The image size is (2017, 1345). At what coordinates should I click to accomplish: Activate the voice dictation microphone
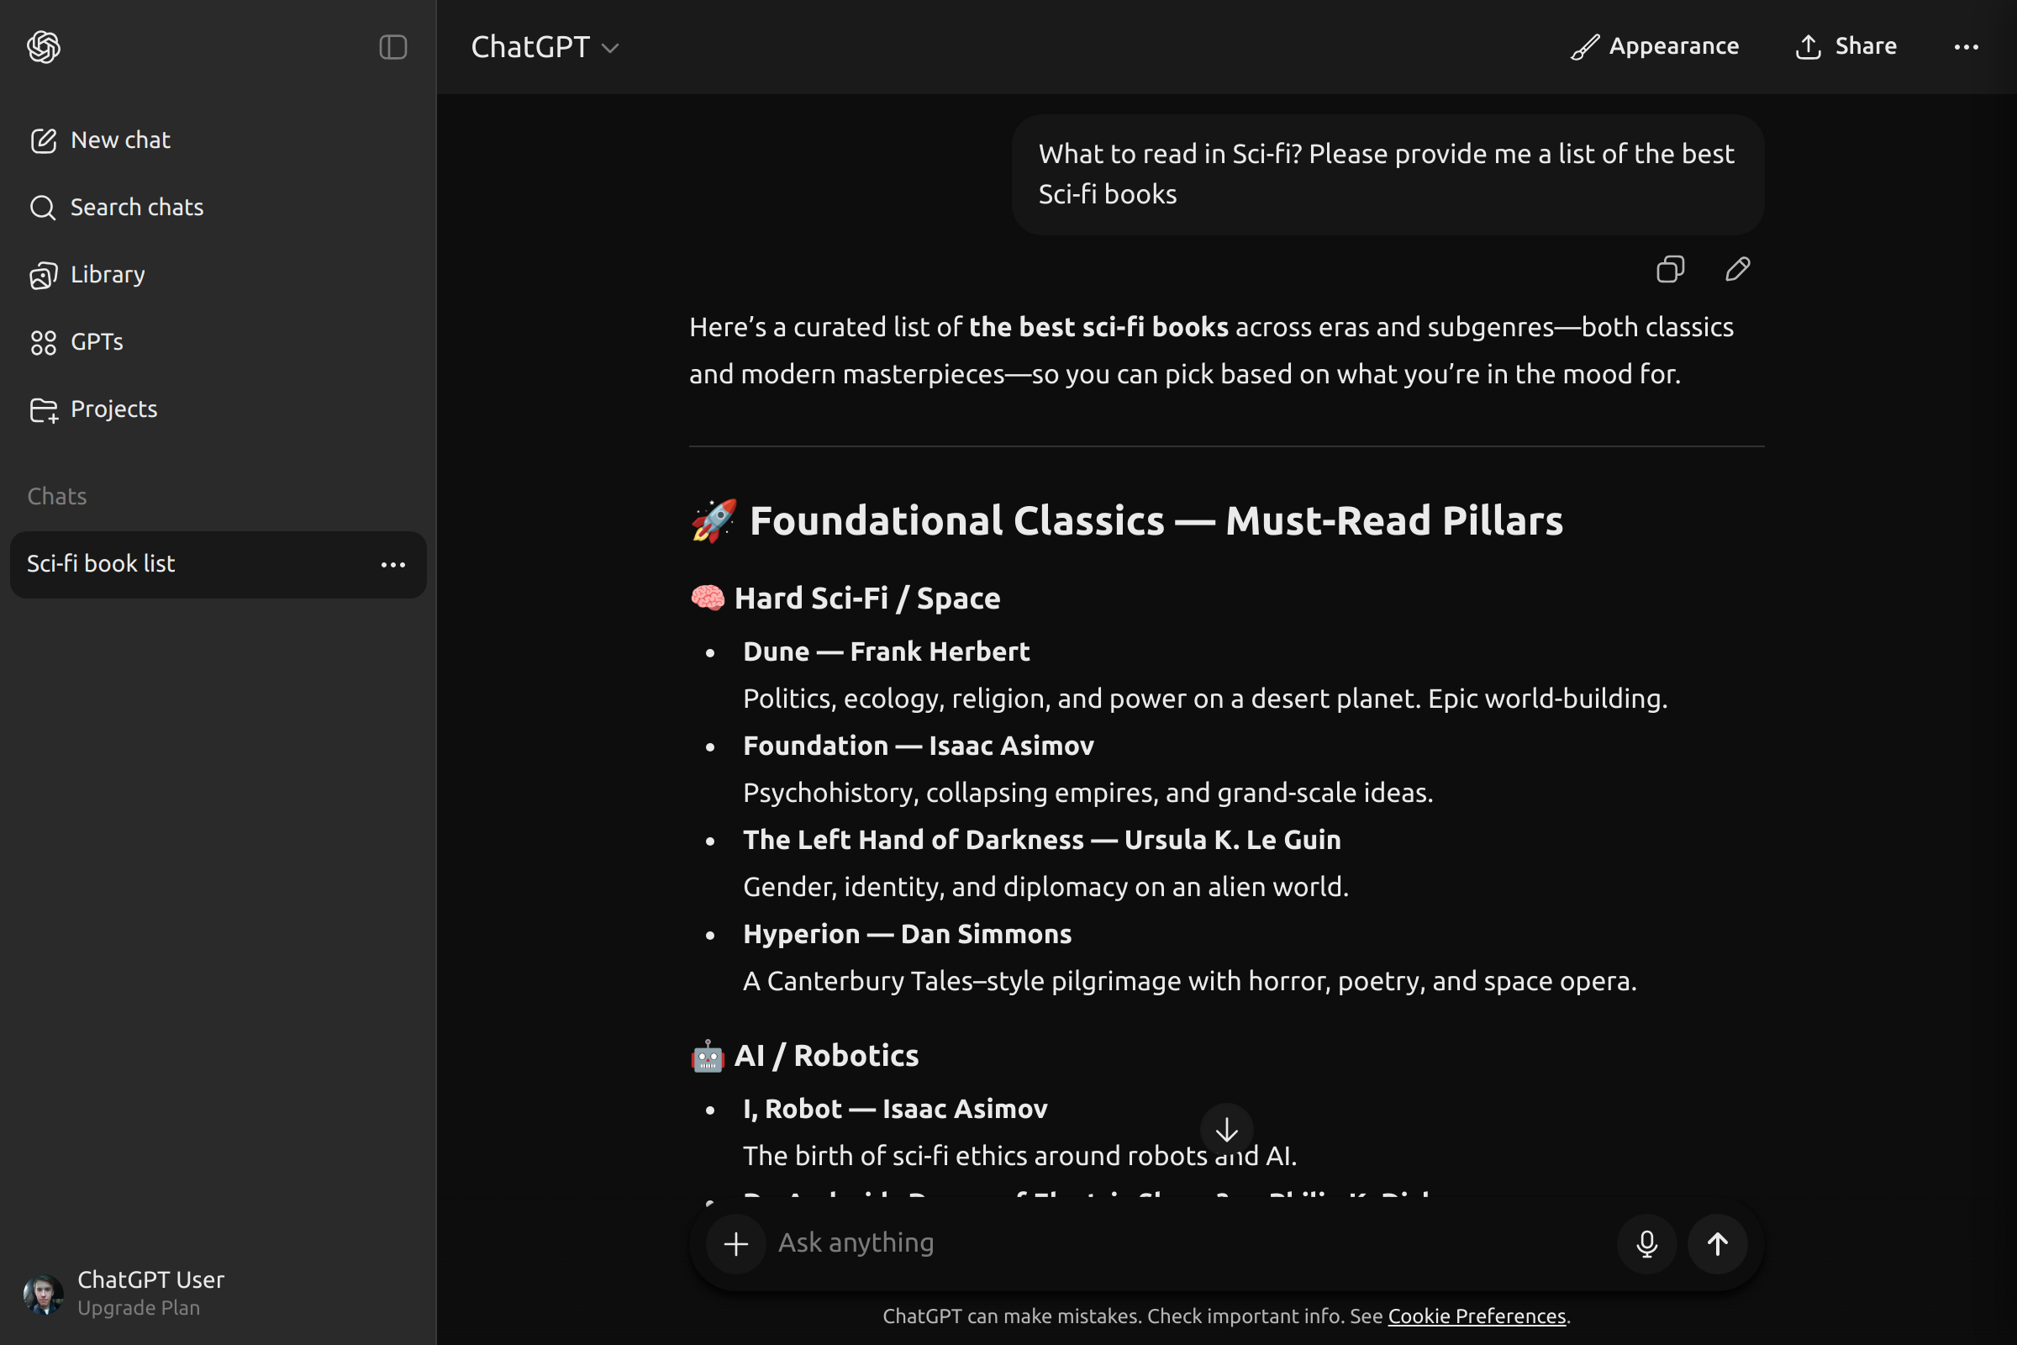(1646, 1243)
